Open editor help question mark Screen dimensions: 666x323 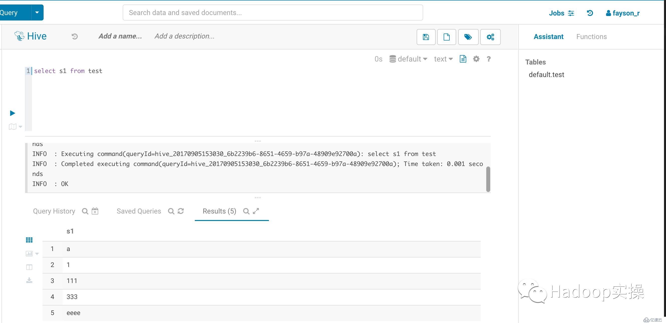488,59
